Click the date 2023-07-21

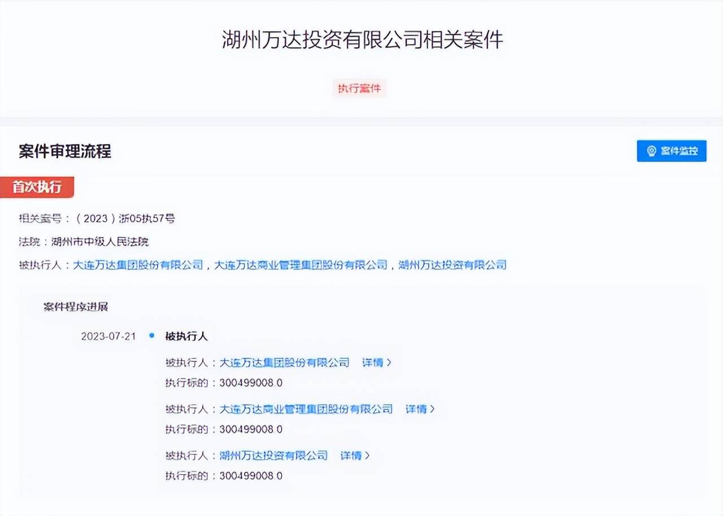pyautogui.click(x=108, y=336)
